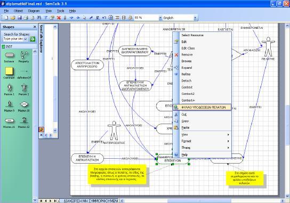
Task: Choose highlighted ΦΥΛΛΟ ΥΠΟΔΕΙΞΕΩΝ ΠΕΛΑΤΩΝ entry
Action: 202,107
